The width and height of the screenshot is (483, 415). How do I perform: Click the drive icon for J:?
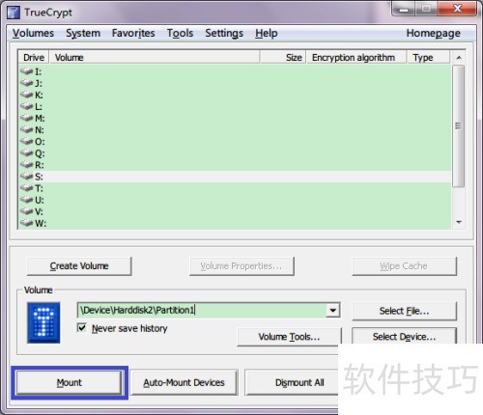[x=27, y=83]
